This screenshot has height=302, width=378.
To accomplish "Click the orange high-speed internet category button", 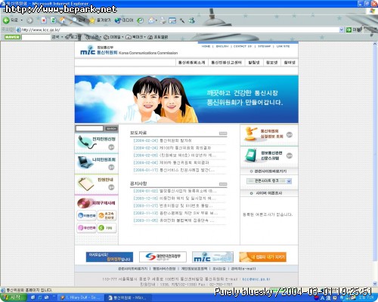I will pos(107,215).
